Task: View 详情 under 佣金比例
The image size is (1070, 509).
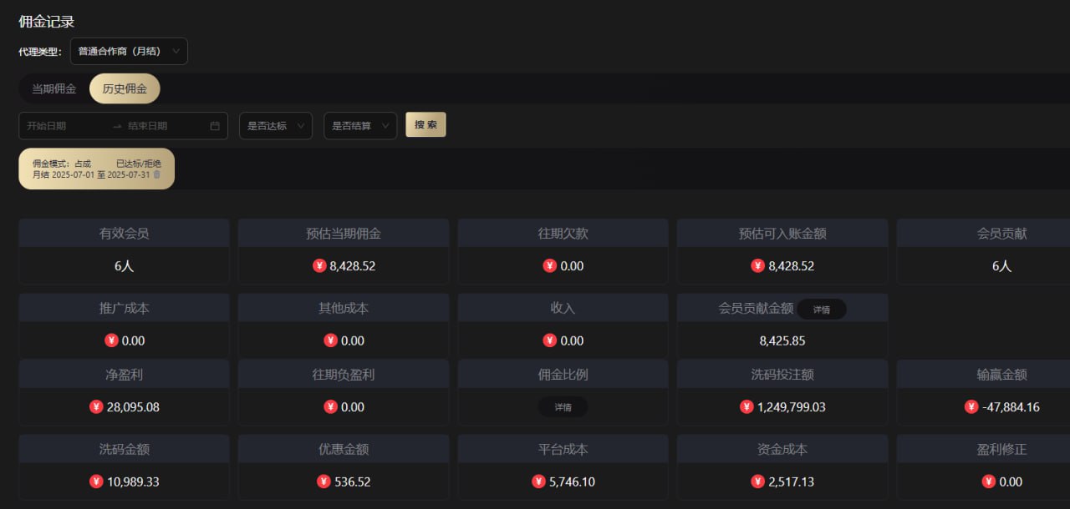Action: click(563, 407)
